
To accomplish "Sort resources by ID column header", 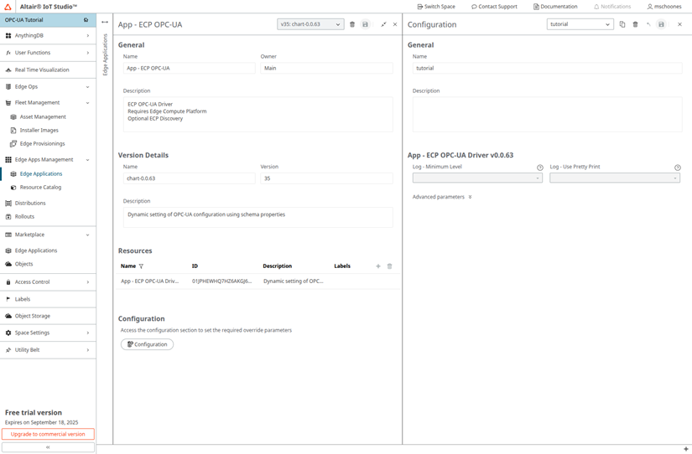I will click(x=195, y=266).
